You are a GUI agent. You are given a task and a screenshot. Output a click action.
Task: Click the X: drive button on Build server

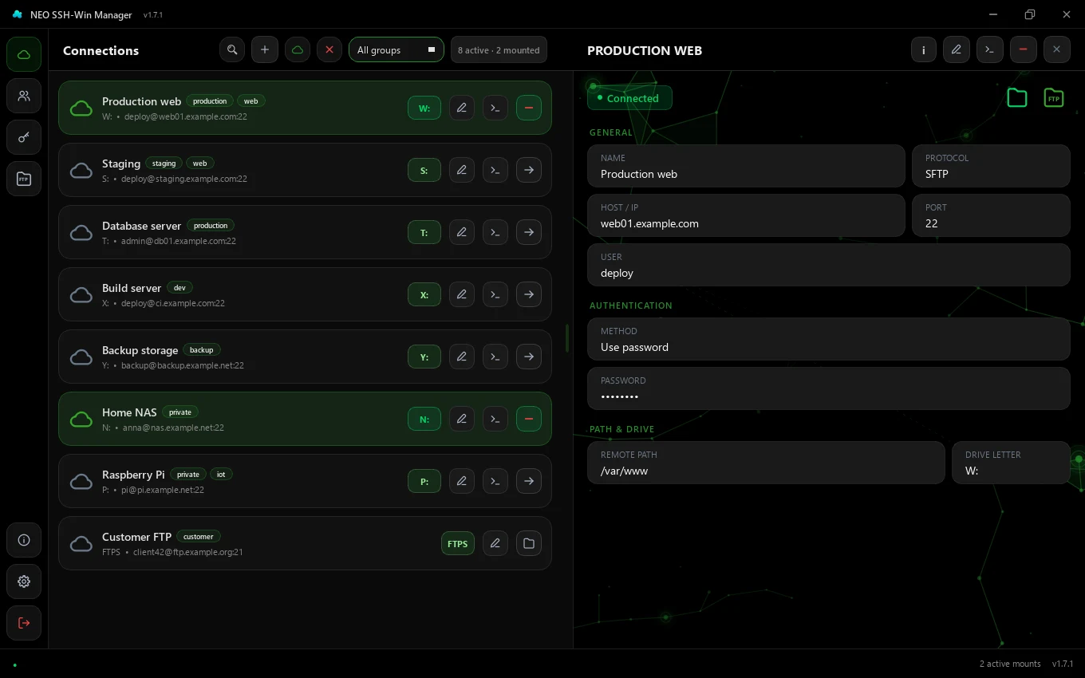[x=424, y=294]
